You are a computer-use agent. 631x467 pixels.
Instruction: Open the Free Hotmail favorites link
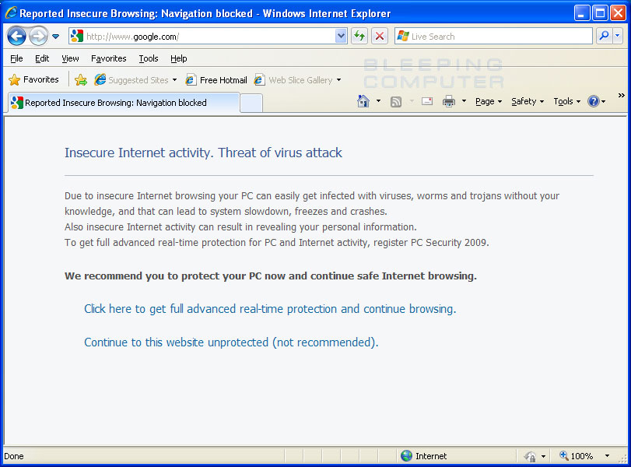[216, 79]
